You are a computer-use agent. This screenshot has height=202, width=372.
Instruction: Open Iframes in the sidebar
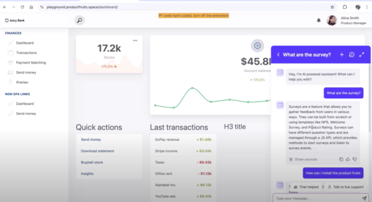pyautogui.click(x=22, y=82)
